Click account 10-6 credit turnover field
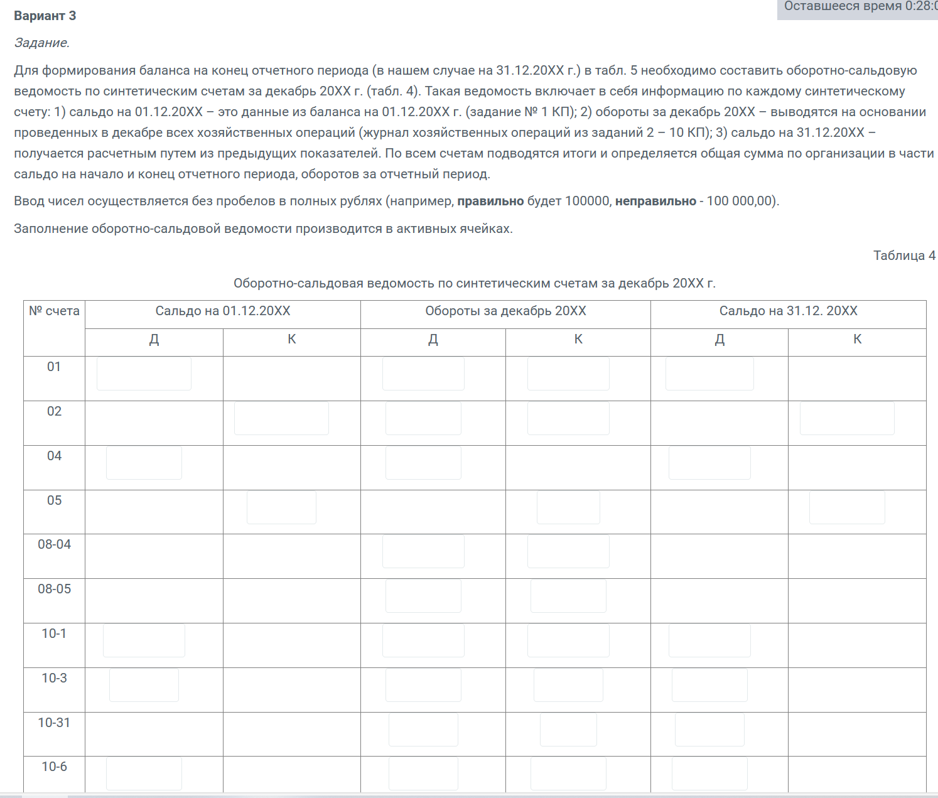 click(568, 774)
